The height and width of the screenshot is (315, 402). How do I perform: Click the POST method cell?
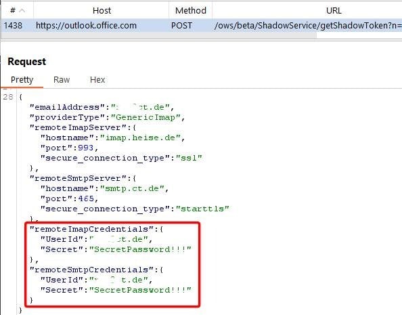[x=181, y=26]
